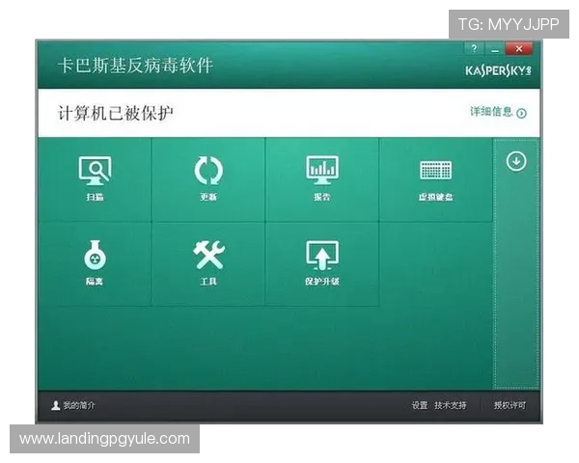The height and width of the screenshot is (463, 579).
Task: Click the title 卡巴斯基反病毒软件
Action: coord(135,66)
